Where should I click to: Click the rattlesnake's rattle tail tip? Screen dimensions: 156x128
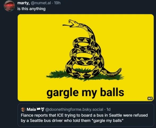[117, 72]
